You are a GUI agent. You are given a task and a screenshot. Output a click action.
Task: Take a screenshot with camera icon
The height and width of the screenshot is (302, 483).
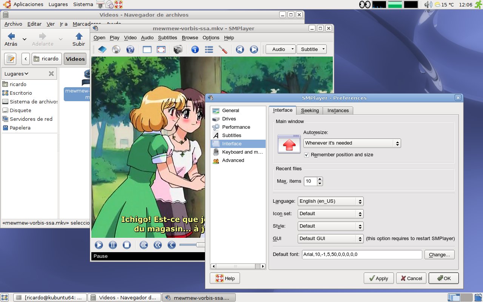click(178, 49)
